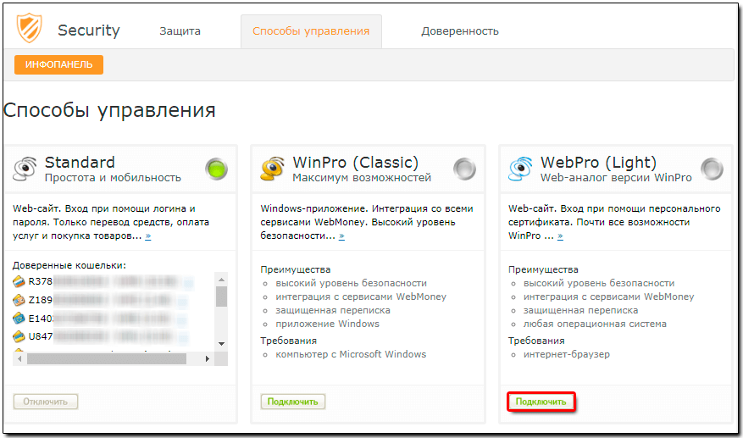Click приложение Windows in WinPro advantages
The height and width of the screenshot is (438, 743).
click(327, 324)
